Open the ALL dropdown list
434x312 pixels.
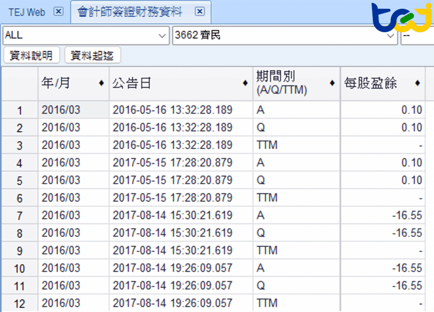click(x=162, y=36)
